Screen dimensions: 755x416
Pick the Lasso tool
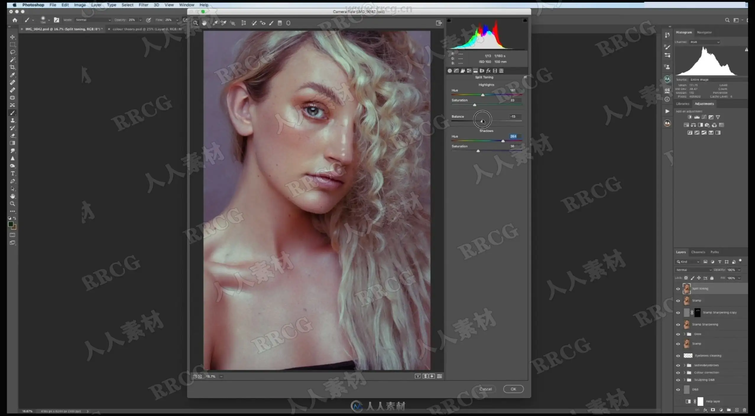12,52
